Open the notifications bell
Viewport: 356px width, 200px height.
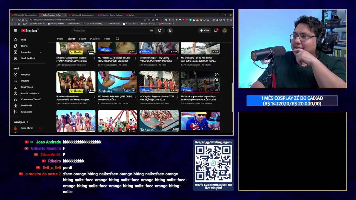pos(216,30)
